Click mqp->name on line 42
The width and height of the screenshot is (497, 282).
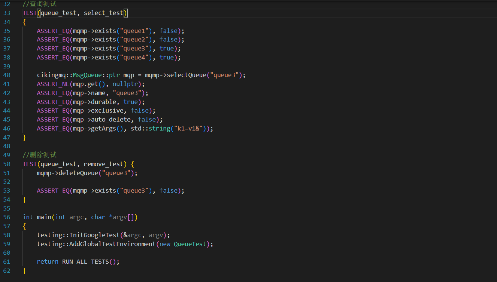[89, 93]
